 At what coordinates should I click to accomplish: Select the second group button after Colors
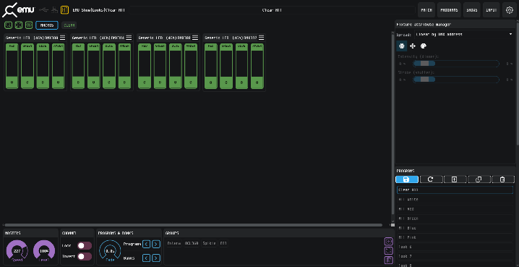coord(192,243)
